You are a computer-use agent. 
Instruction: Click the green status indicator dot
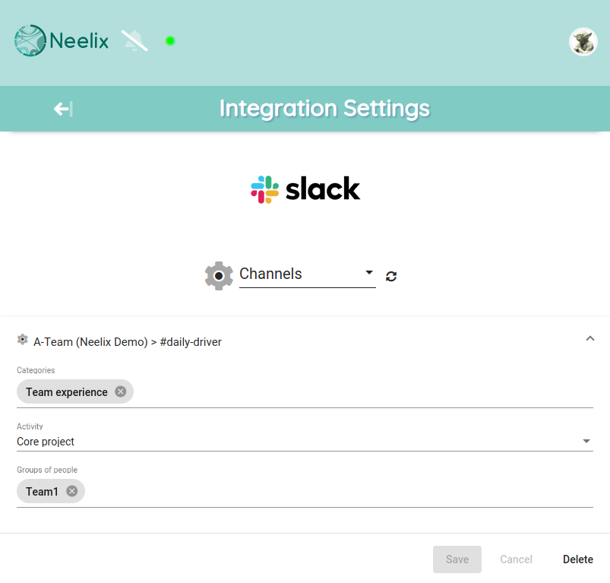170,41
